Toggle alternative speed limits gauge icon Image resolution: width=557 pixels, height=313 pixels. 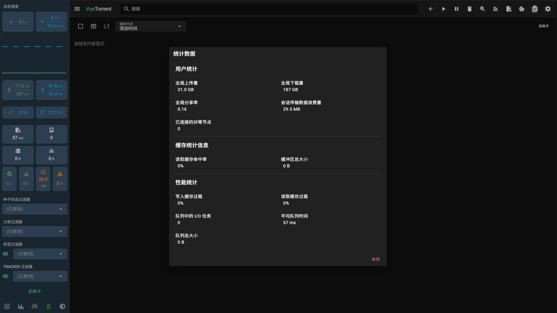(35, 306)
